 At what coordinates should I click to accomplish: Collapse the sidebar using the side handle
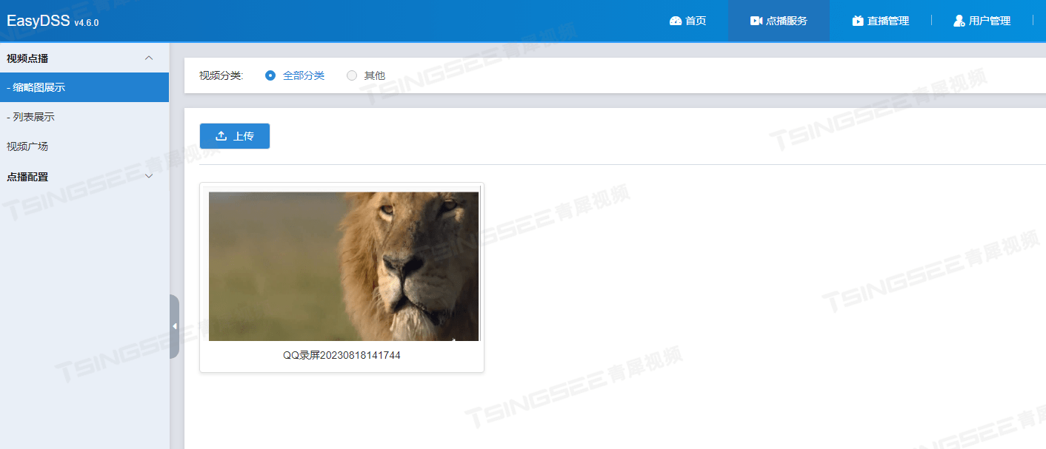[x=174, y=326]
